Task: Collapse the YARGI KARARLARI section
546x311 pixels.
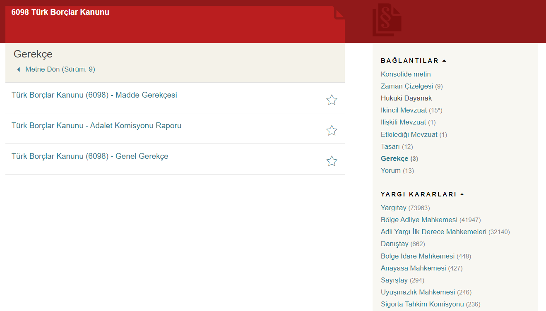Action: (x=462, y=194)
